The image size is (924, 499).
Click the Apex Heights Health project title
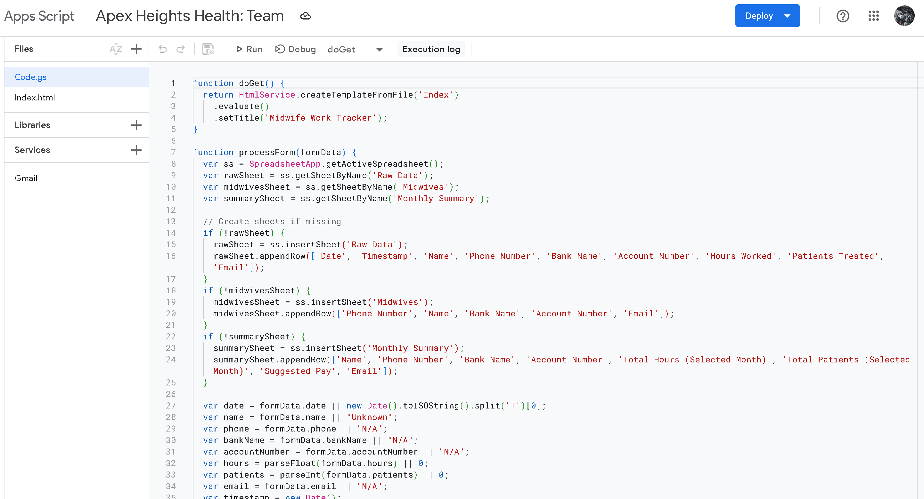point(190,16)
